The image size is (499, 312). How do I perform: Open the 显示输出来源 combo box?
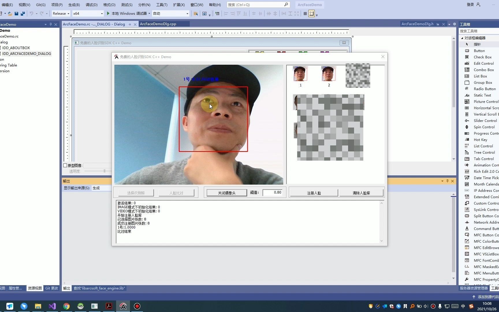coord(102,188)
